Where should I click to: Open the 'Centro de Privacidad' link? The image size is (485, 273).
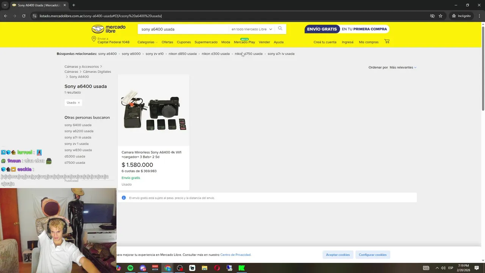tap(236, 255)
